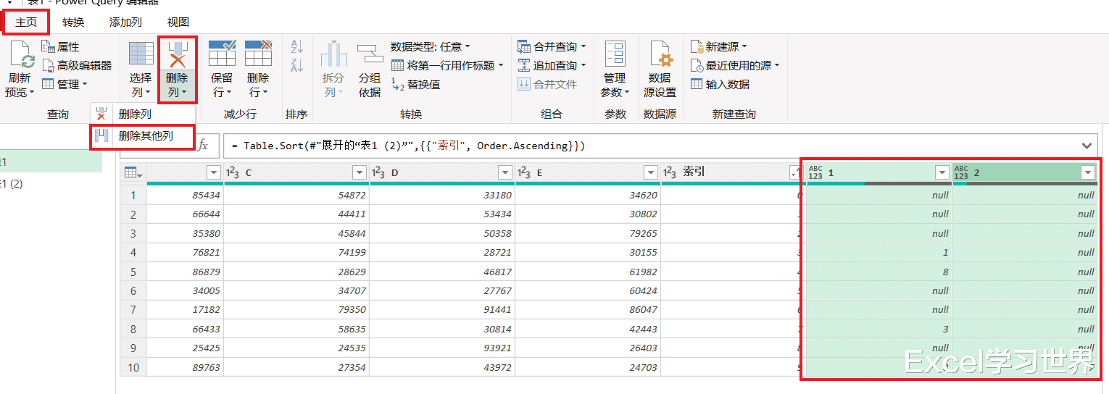Click the 选择列 icon
The image size is (1109, 394).
(141, 54)
